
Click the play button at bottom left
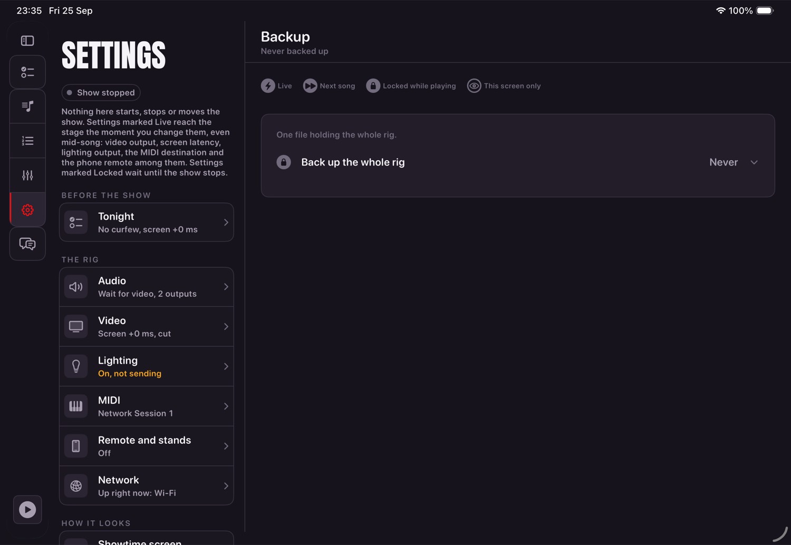(x=27, y=510)
